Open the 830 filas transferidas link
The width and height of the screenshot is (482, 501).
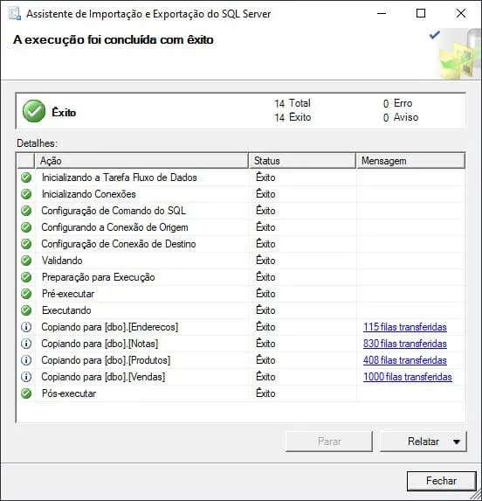[405, 344]
